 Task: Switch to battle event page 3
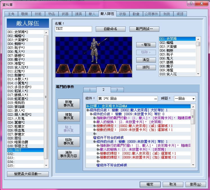pos(117,90)
